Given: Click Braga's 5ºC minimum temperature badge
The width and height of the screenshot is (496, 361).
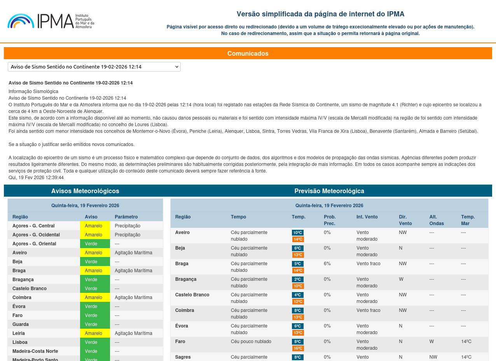Looking at the screenshot, I should [x=298, y=264].
